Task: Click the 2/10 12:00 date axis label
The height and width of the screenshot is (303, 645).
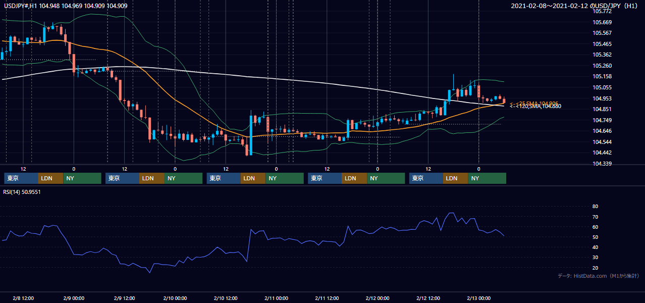Action: point(226,298)
